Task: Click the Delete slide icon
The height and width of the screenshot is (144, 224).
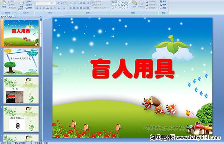Action: [x=29, y=8]
